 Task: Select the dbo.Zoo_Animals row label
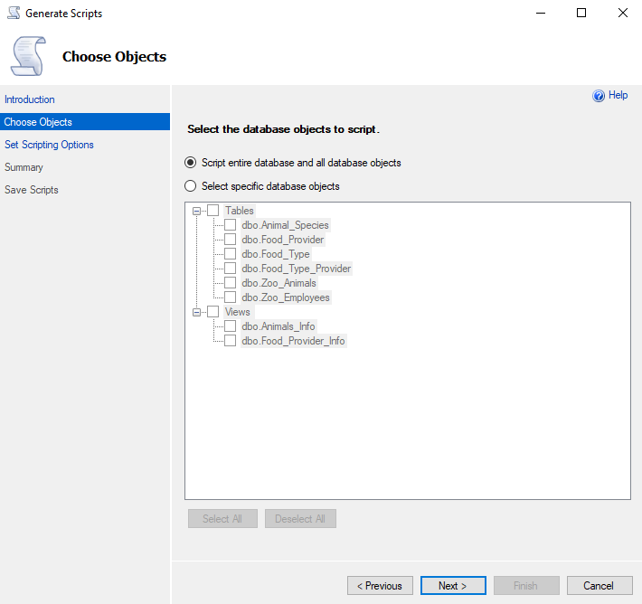coord(279,282)
